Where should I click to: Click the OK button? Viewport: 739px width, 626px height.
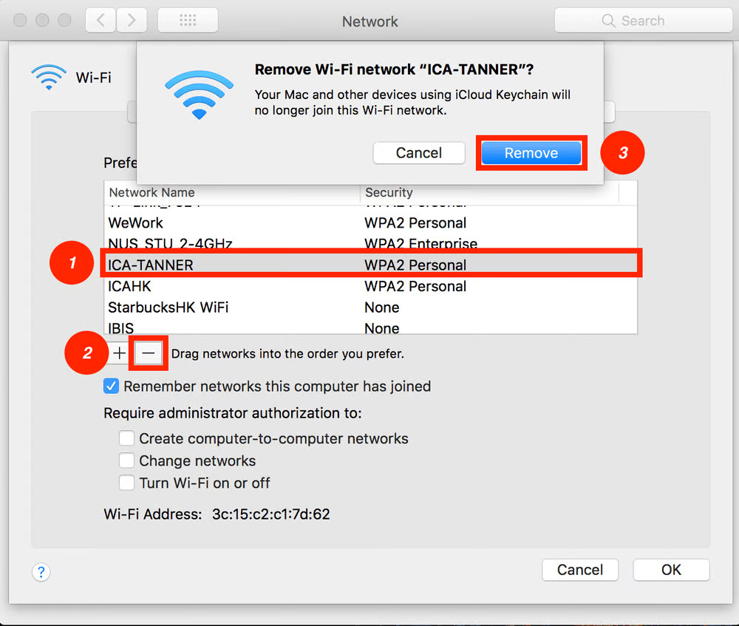(671, 570)
